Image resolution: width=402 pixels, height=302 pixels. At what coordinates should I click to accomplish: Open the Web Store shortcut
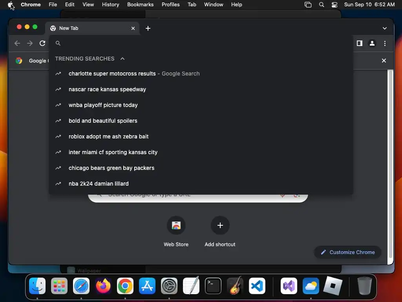[x=176, y=232]
